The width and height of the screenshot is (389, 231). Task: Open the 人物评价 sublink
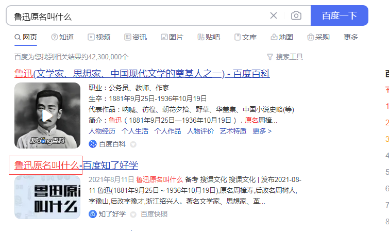pyautogui.click(x=200, y=131)
